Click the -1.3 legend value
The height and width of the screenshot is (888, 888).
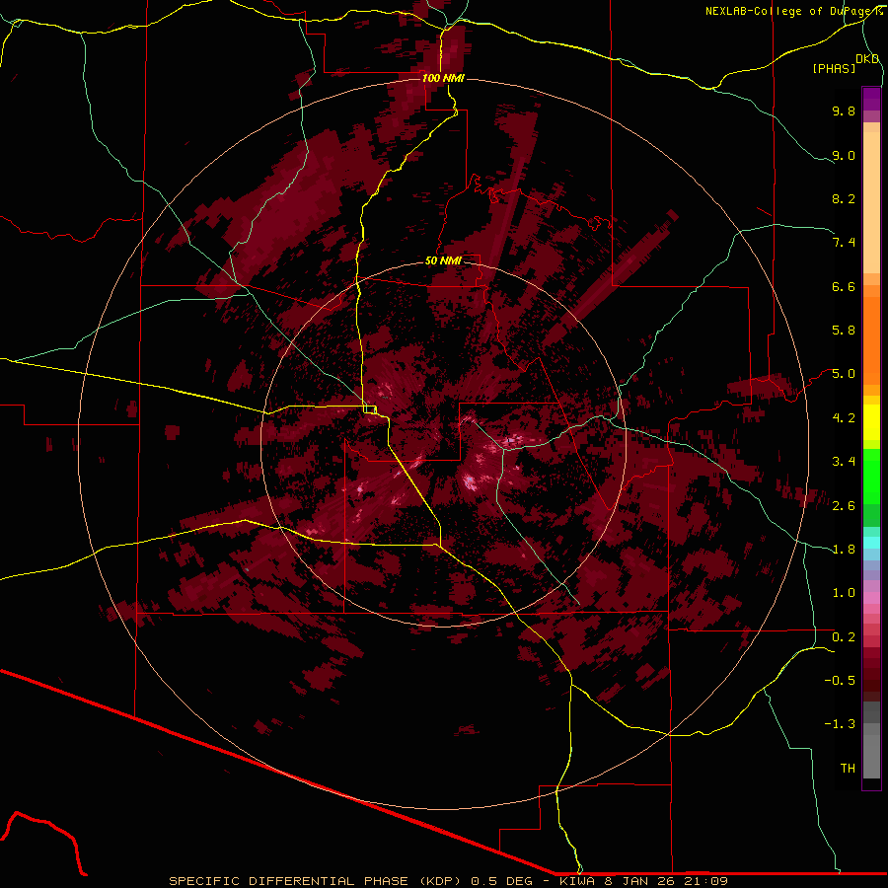[x=840, y=724]
